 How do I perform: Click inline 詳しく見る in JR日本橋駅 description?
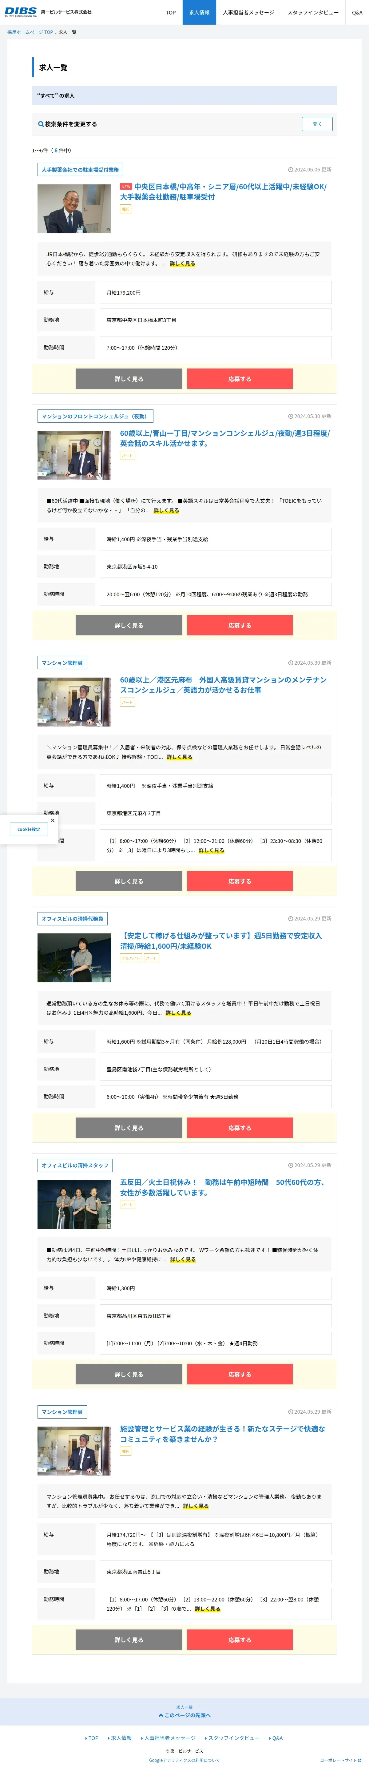tap(182, 264)
